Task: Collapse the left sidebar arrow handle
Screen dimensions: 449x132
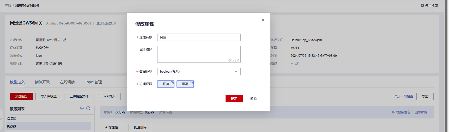Action: tap(1, 119)
